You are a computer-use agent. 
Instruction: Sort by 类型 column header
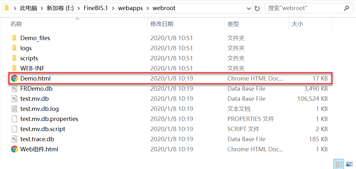(233, 24)
